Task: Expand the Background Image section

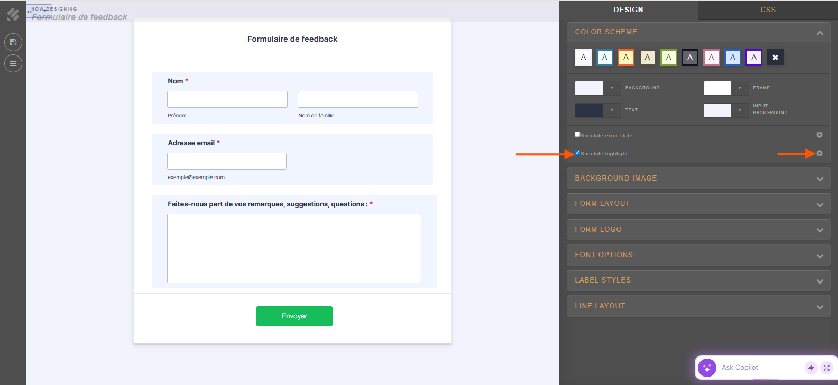Action: (x=698, y=179)
